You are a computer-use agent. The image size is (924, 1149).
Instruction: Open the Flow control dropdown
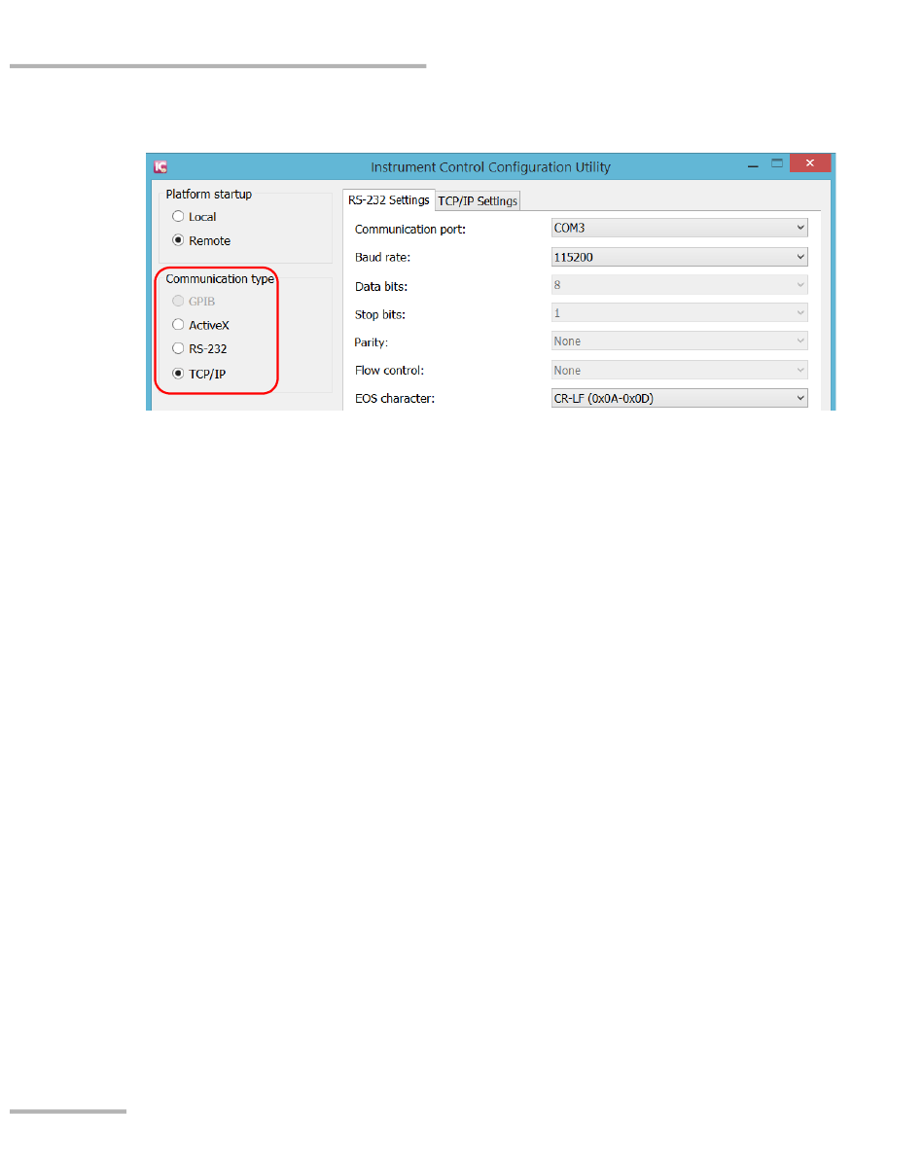click(x=679, y=370)
